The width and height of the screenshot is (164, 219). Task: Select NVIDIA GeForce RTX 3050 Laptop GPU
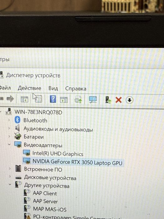tap(77, 162)
